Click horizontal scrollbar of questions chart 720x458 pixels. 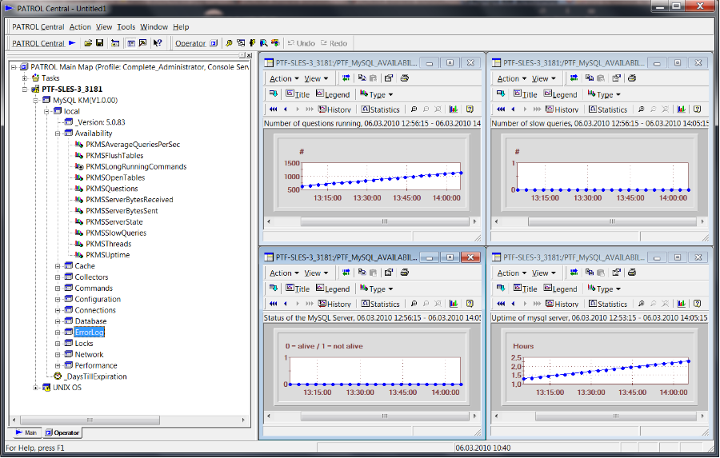pos(371,221)
